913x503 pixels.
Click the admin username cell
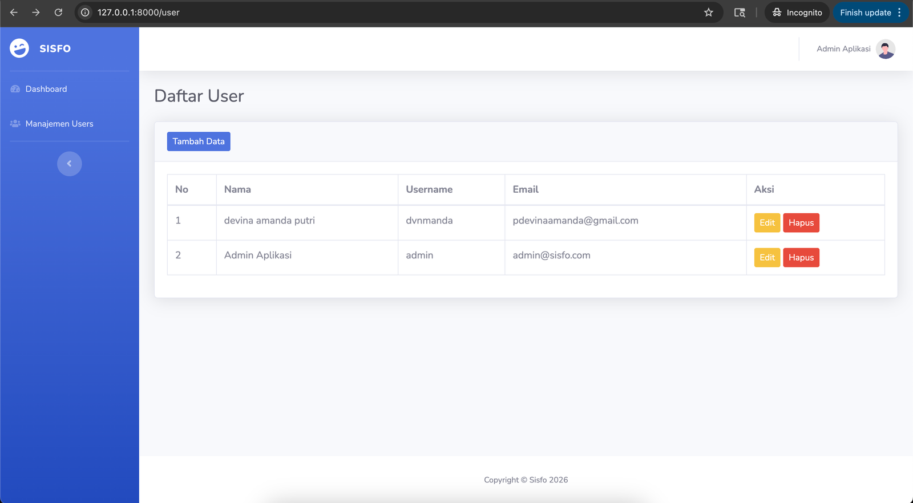click(451, 258)
